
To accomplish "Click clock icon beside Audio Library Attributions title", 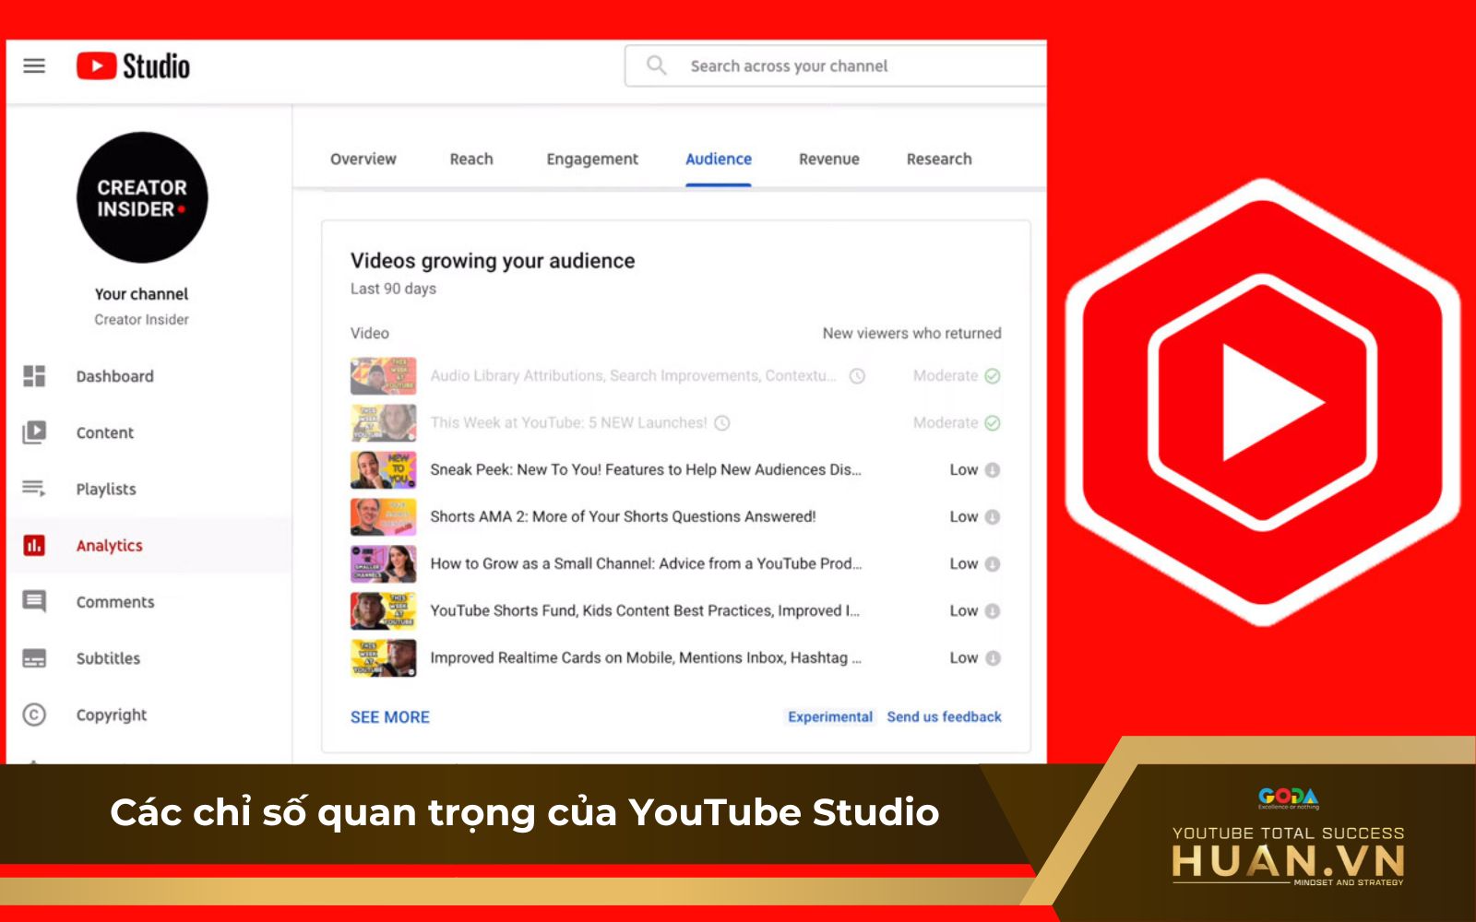I will (857, 376).
